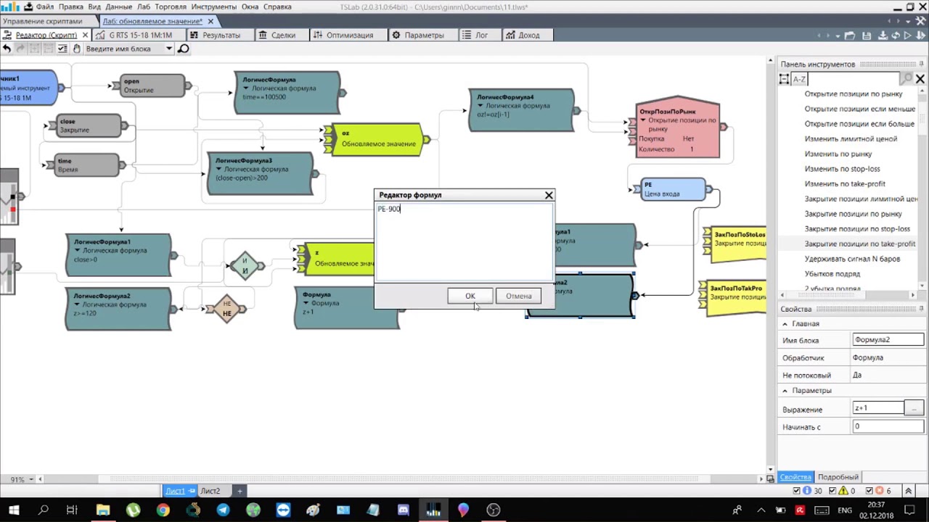The height and width of the screenshot is (522, 929).
Task: Click the pin icon of the tools panel
Action: [x=922, y=64]
